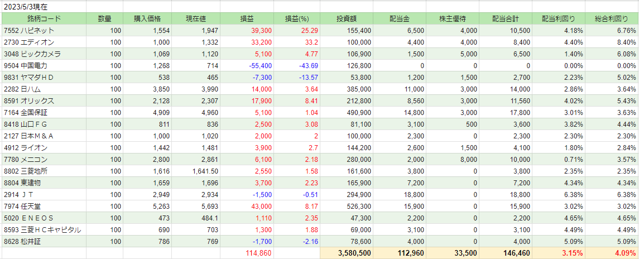Select the cell 8593 三菱HCキャピタル

coord(44,229)
